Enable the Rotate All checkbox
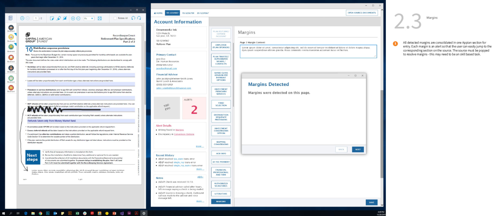Screen dimensions: 500x216 (x=115, y=18)
